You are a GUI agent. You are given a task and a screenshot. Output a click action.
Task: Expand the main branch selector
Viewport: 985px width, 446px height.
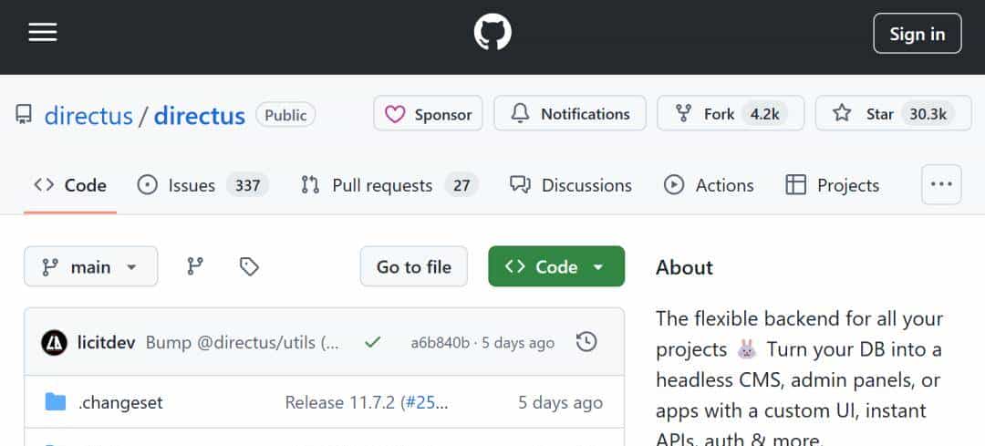(90, 266)
